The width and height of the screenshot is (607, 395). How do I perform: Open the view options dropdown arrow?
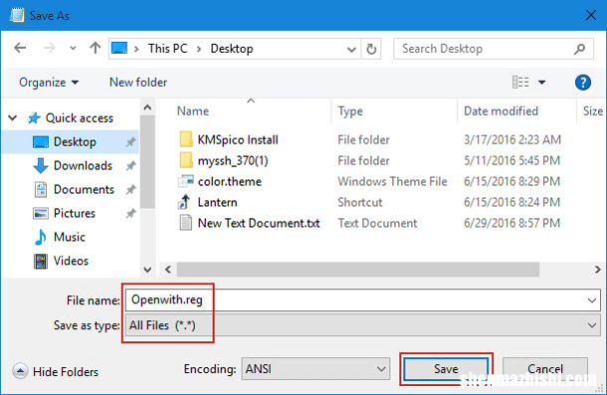(x=542, y=83)
